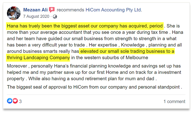Click the highlighted sentence about the biggest asset

coord(85,26)
